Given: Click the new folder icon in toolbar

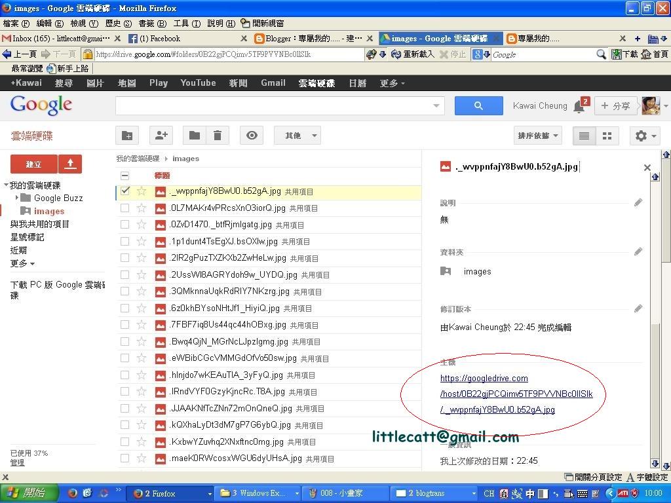Looking at the screenshot, I should [x=127, y=136].
